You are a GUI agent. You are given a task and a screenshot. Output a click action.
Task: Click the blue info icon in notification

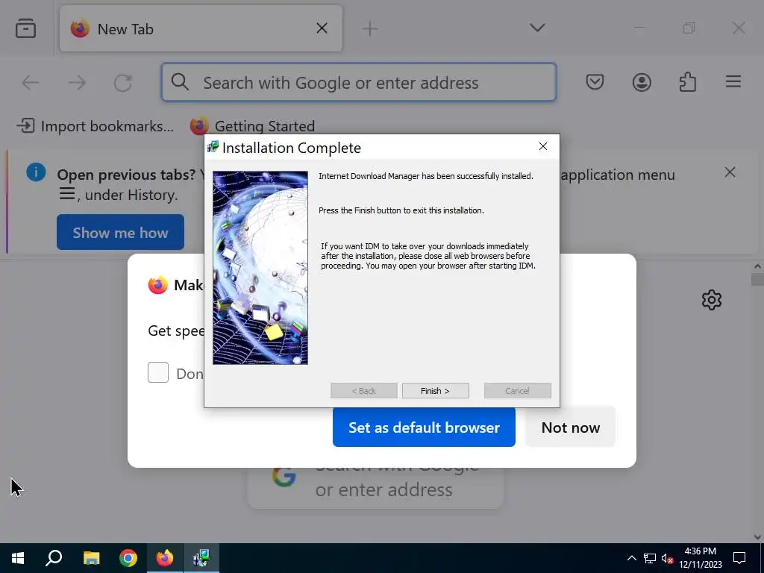(x=36, y=172)
